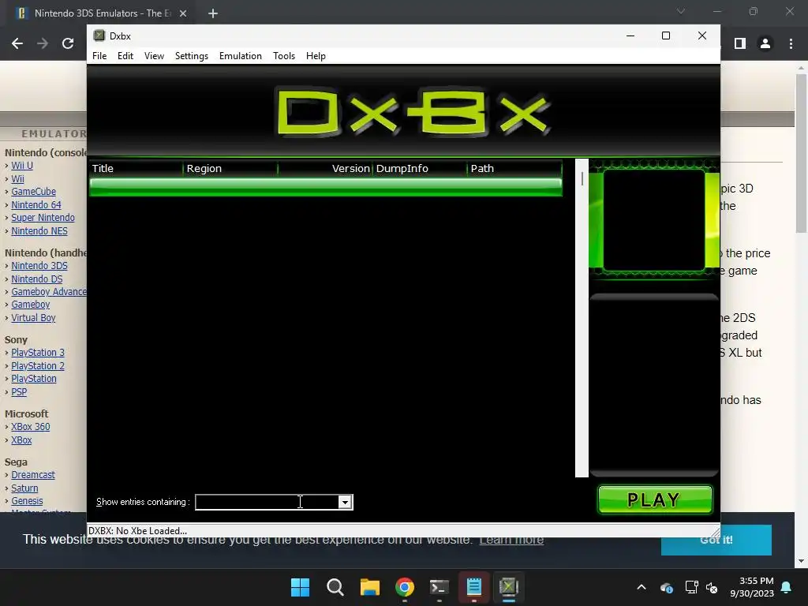The width and height of the screenshot is (808, 606).
Task: Click the game cover preview thumbnail
Action: click(654, 220)
